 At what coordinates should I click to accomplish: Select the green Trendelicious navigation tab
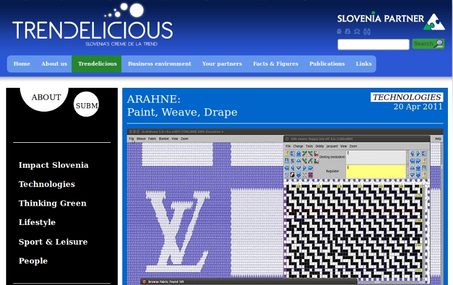97,64
